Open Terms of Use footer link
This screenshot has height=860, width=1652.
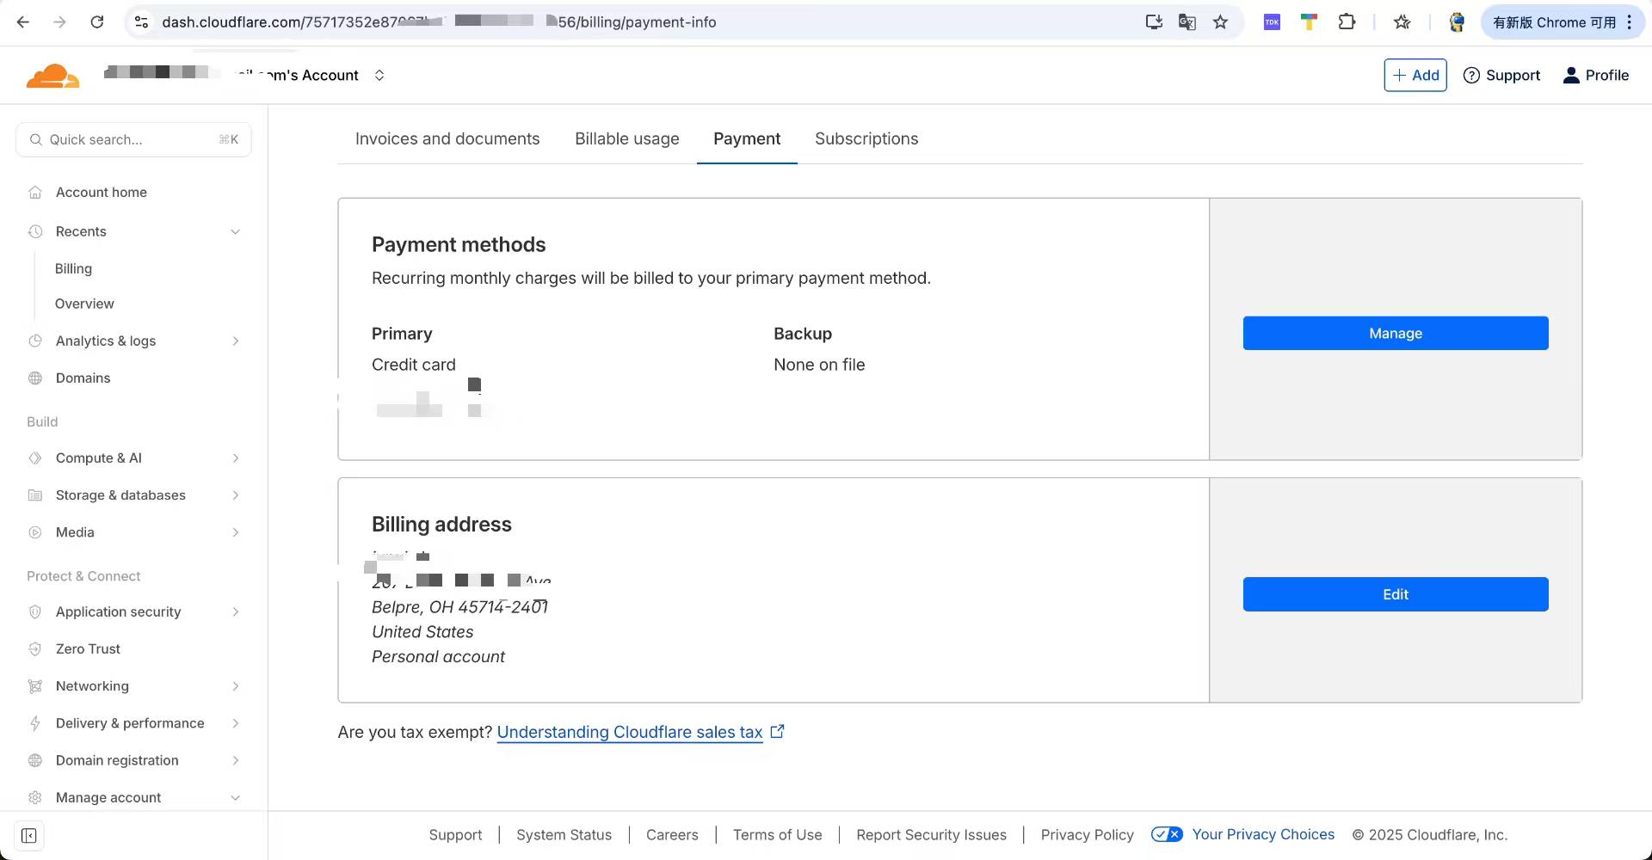click(x=778, y=835)
